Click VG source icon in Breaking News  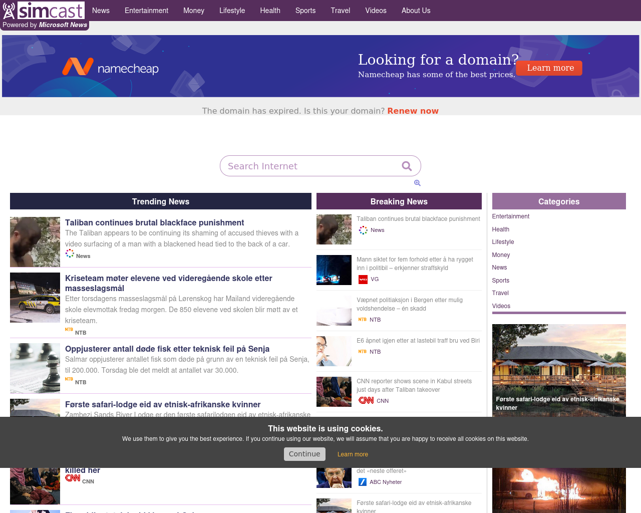pos(363,279)
